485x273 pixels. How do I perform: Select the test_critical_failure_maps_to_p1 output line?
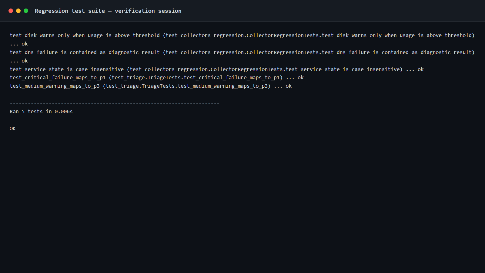(156, 77)
